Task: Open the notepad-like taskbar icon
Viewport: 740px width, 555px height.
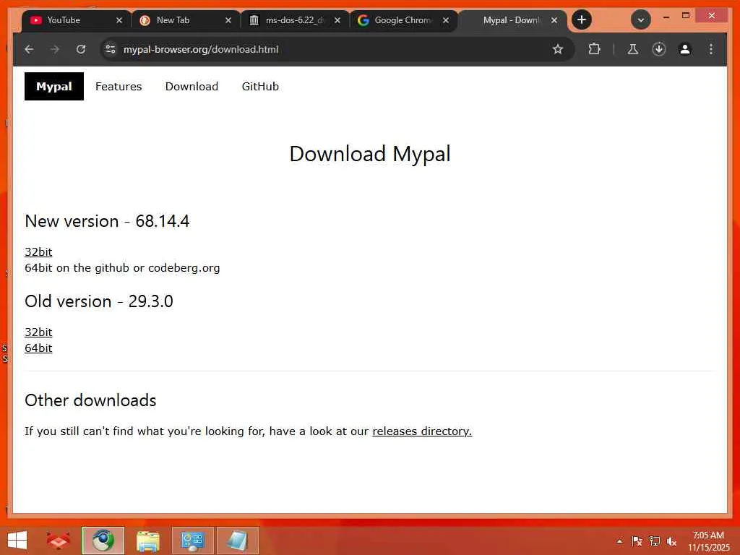Action: [237, 541]
